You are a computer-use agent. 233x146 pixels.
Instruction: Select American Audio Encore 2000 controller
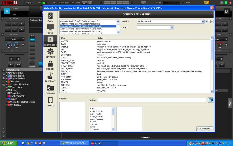[x=88, y=26]
